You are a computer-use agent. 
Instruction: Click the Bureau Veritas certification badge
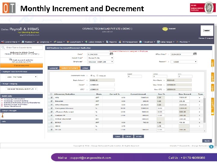pos(203,8)
